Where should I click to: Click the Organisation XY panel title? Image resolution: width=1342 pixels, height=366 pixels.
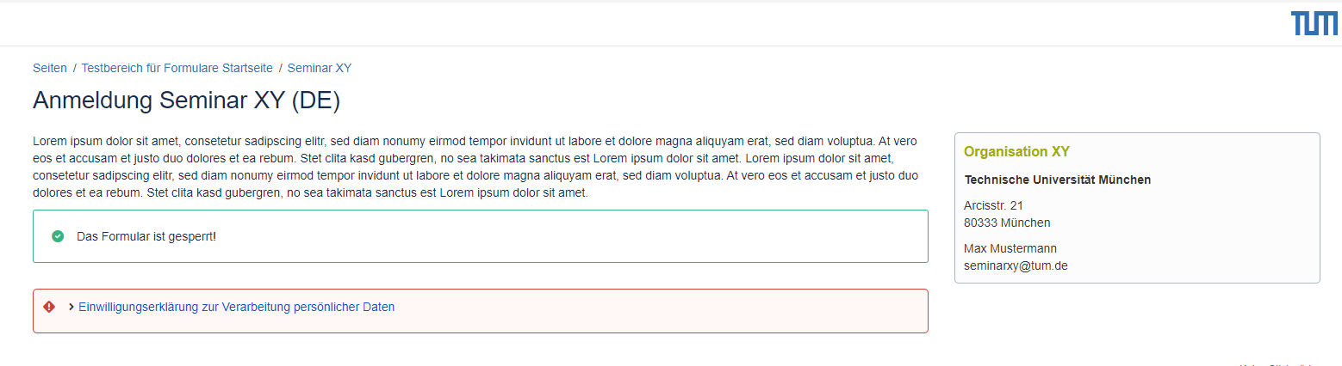click(x=1016, y=152)
